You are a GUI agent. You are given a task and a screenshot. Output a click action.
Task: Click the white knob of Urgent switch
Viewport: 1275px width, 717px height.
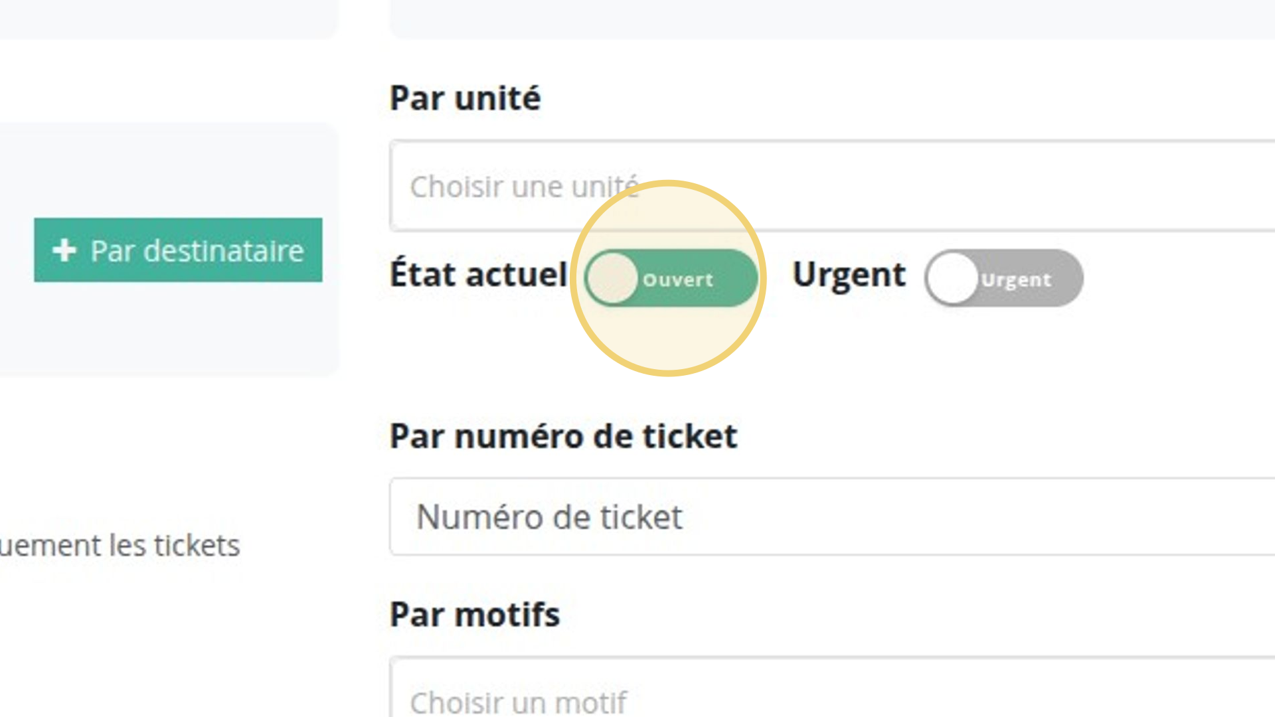pyautogui.click(x=952, y=278)
